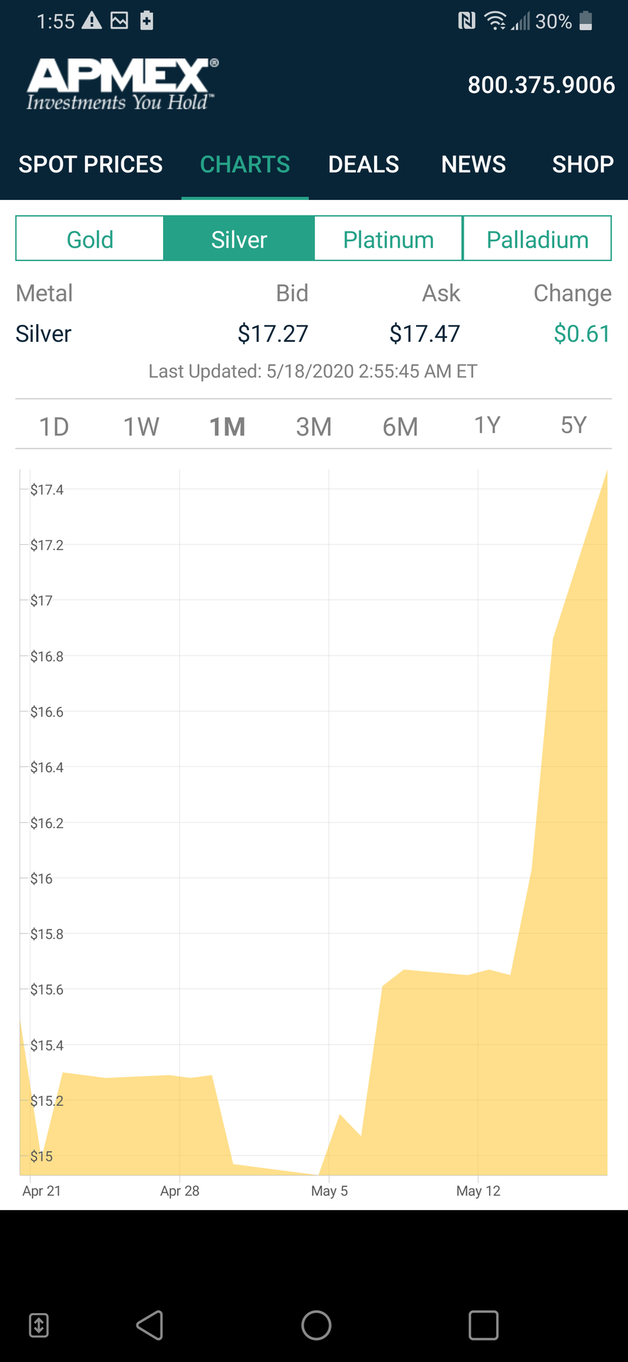
Task: Tap the NFC status icon
Action: pyautogui.click(x=466, y=21)
